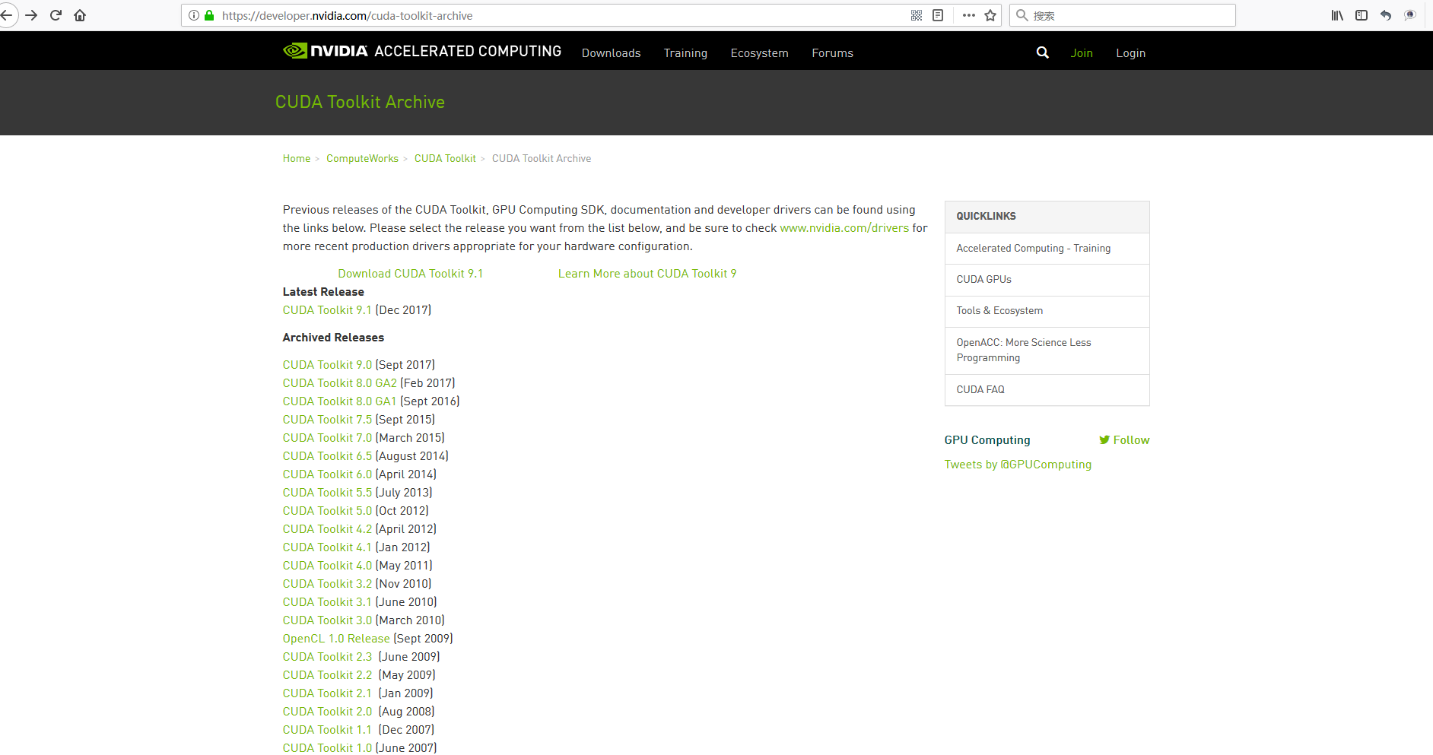This screenshot has height=755, width=1433.
Task: Open CUDA Toolkit 8.0 GA2 link
Action: pos(340,383)
